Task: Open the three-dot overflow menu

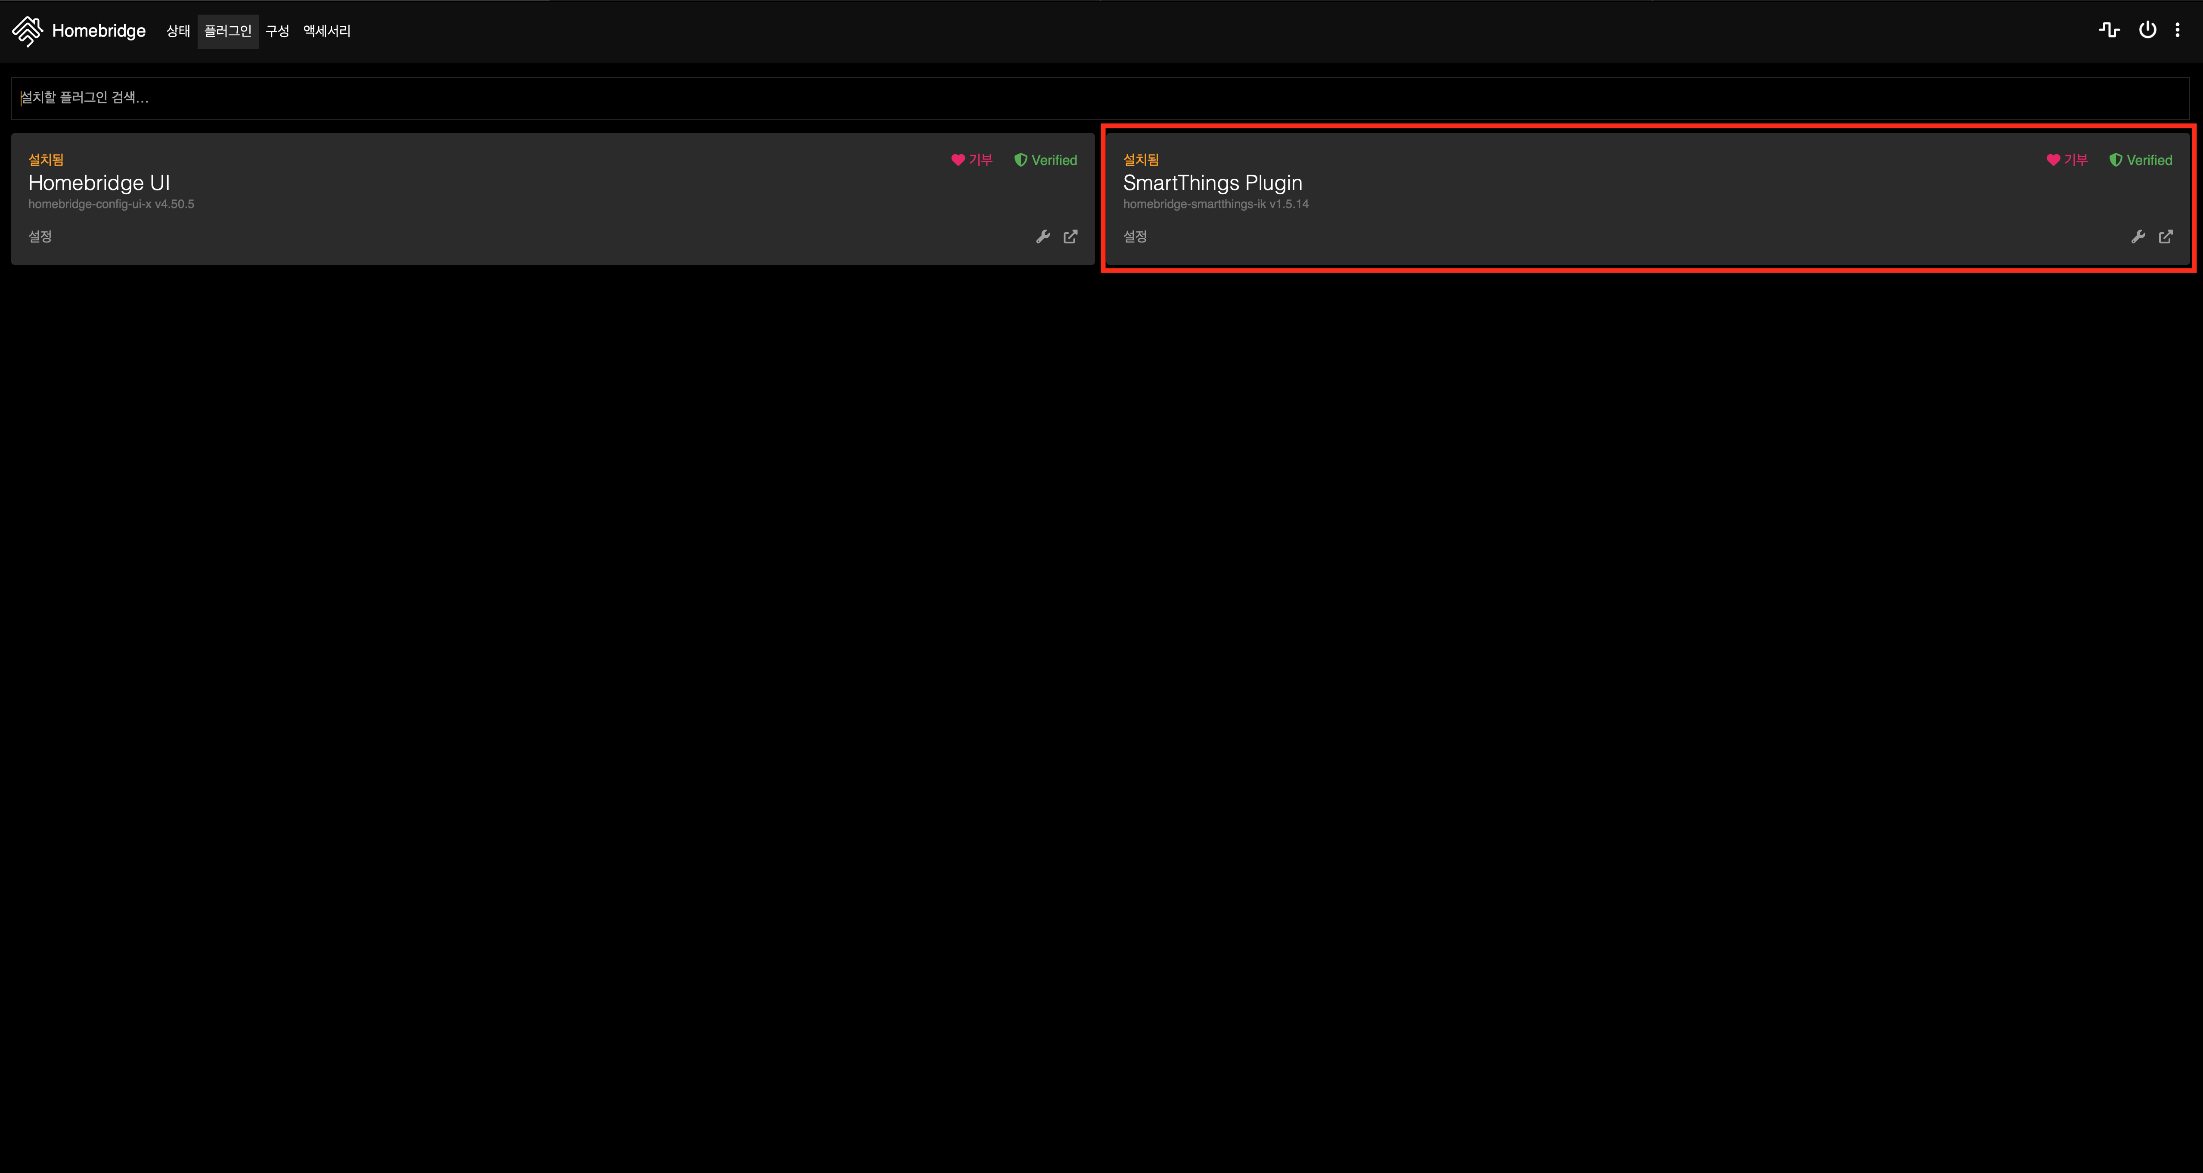Action: [x=2177, y=30]
